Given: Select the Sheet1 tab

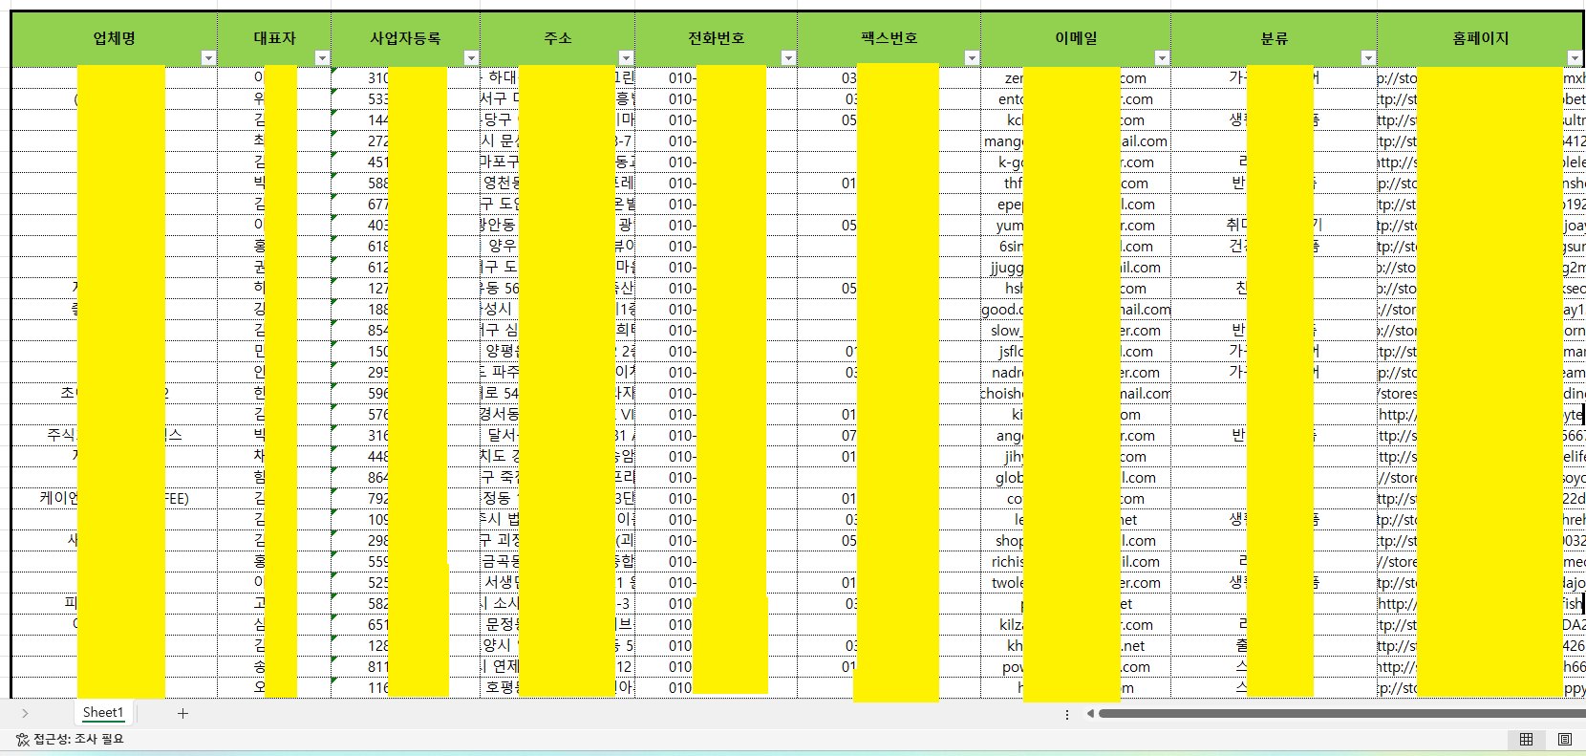Looking at the screenshot, I should click(x=103, y=712).
